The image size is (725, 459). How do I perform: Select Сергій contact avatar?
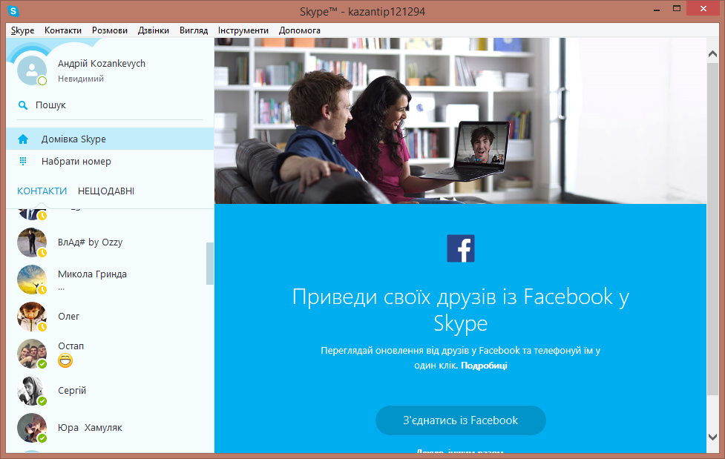pyautogui.click(x=32, y=391)
